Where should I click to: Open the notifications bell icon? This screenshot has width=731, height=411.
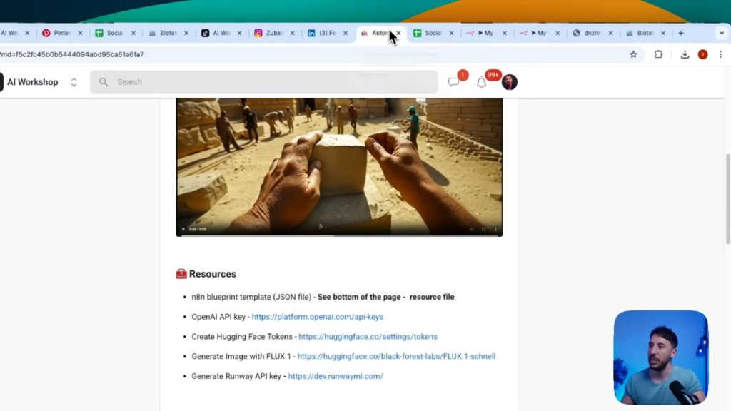[x=481, y=83]
